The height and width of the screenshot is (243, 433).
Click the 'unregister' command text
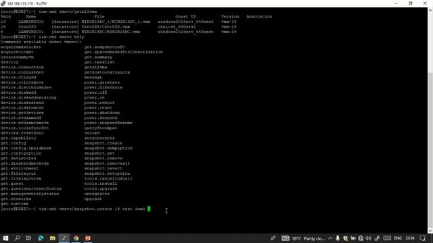click(97, 194)
